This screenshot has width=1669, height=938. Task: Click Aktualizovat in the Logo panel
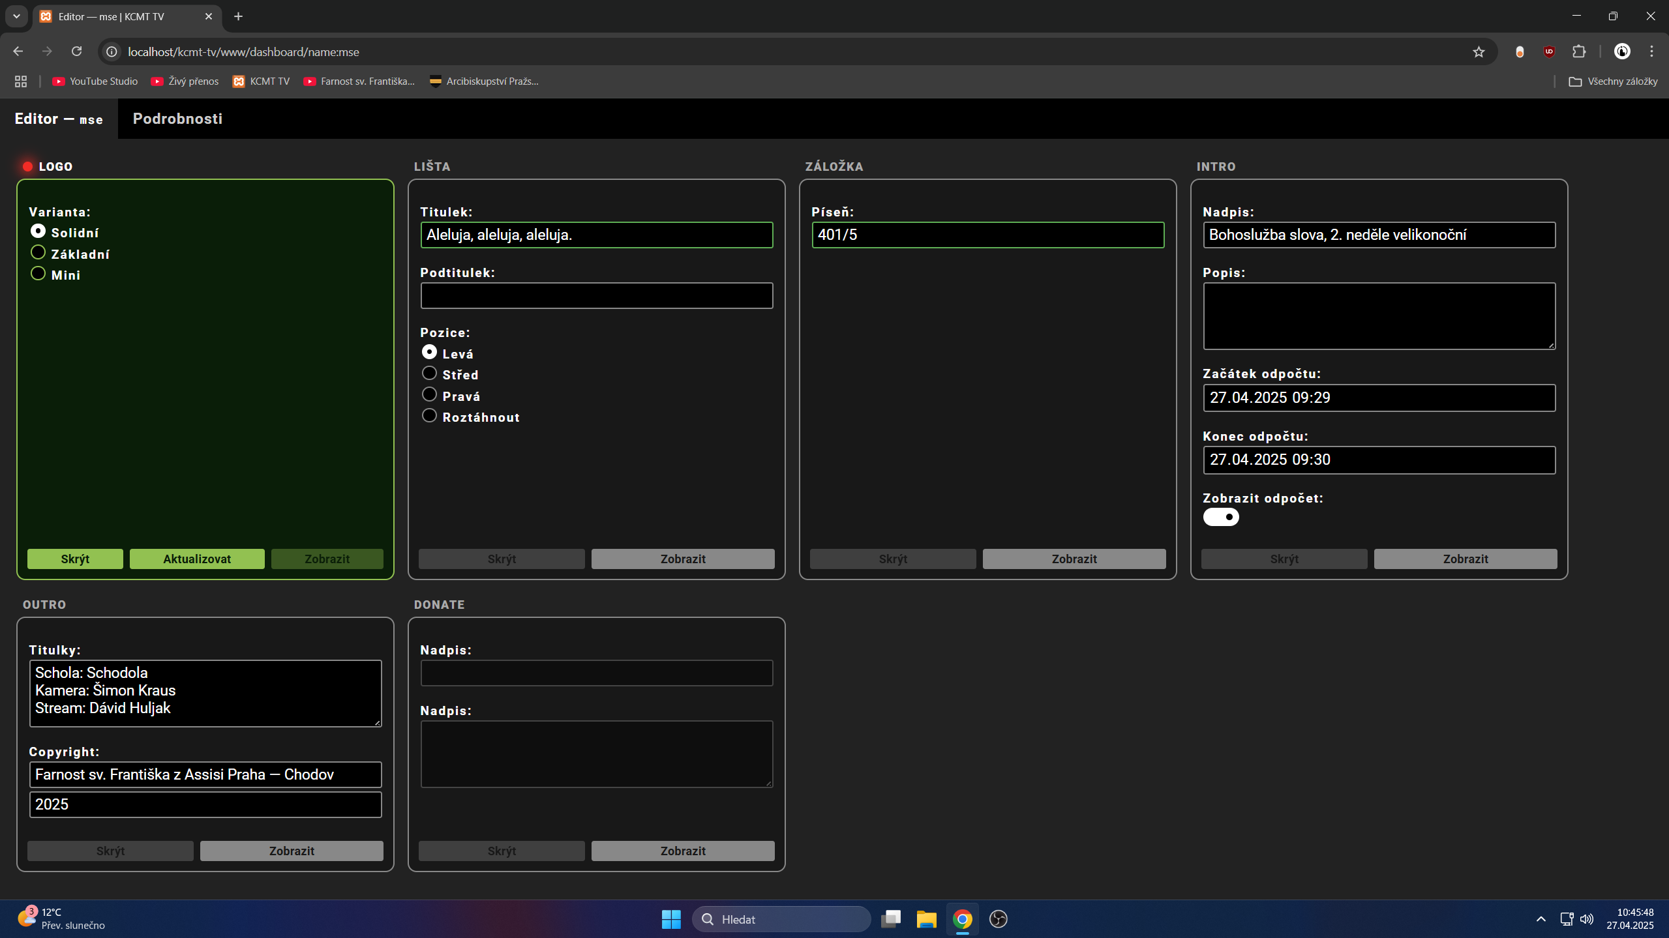click(x=197, y=559)
